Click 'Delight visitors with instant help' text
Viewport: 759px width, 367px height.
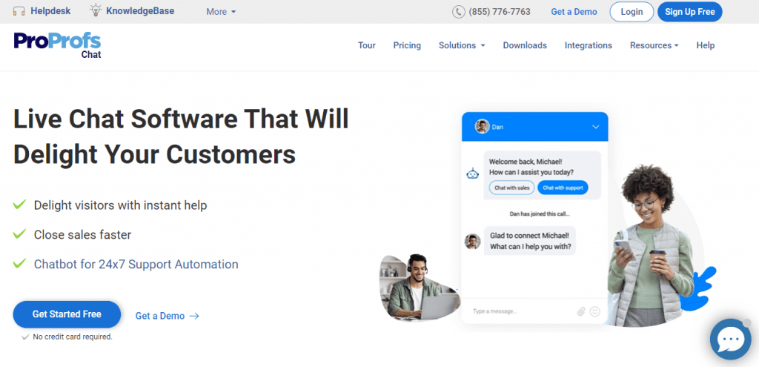coord(121,205)
